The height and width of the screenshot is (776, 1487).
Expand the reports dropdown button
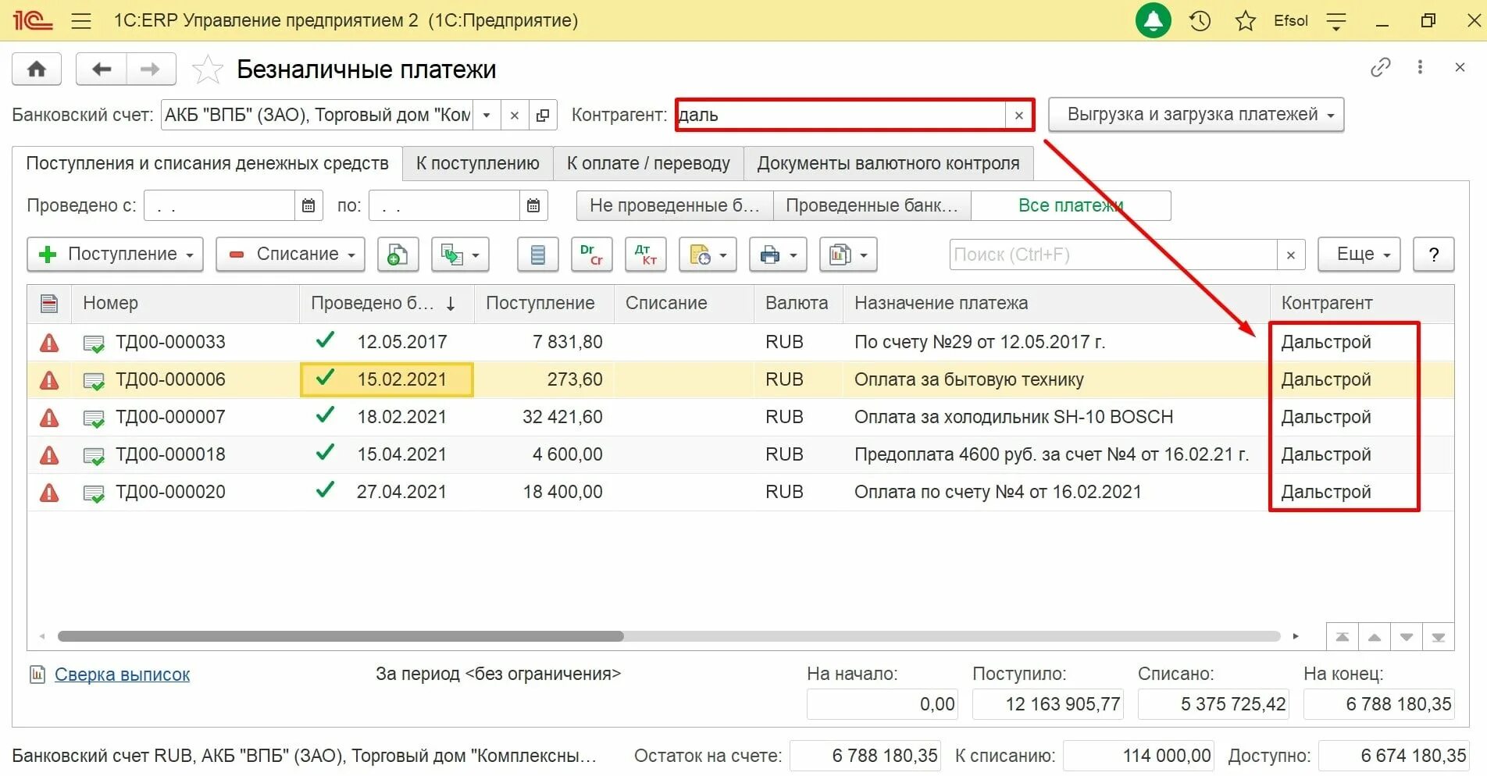click(848, 255)
